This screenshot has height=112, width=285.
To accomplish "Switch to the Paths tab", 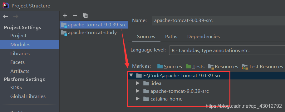I will point(171,37).
